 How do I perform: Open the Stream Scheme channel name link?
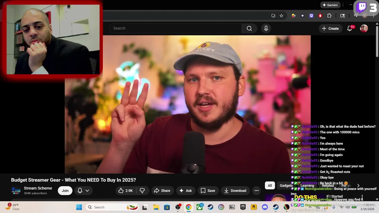click(38, 188)
